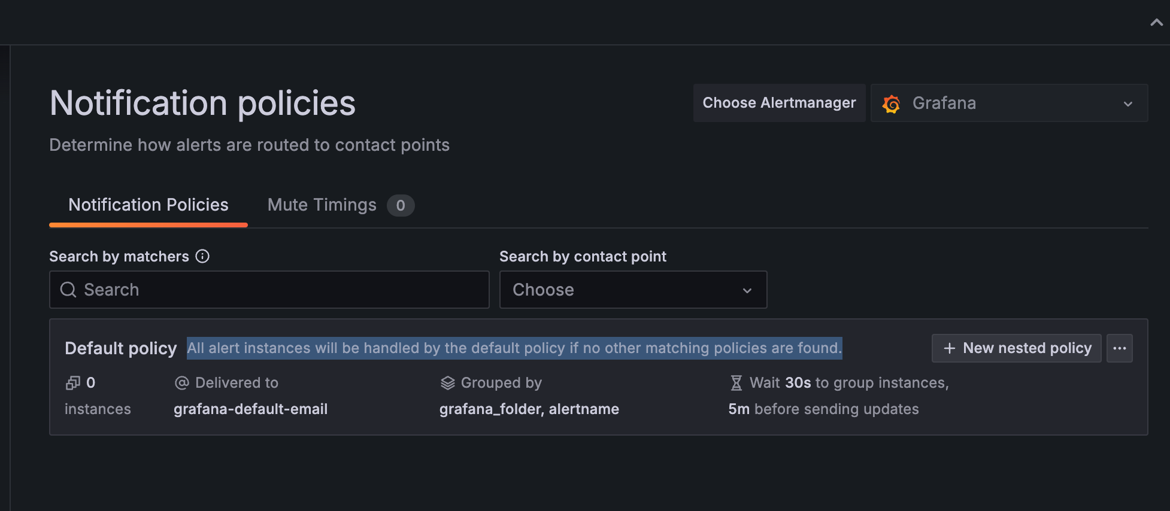Click the chevron arrow in contact point selector

click(747, 291)
